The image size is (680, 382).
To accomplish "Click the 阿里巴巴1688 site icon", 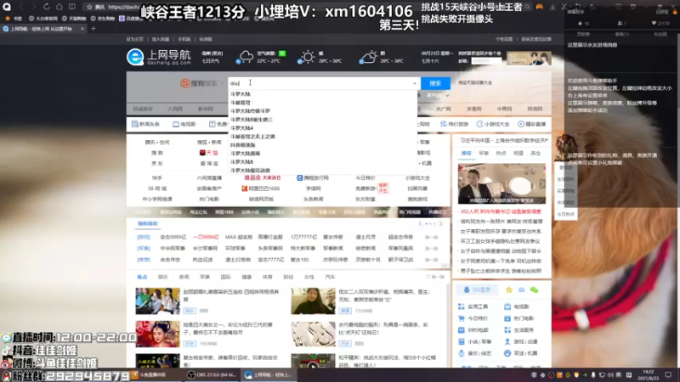I will (x=245, y=188).
